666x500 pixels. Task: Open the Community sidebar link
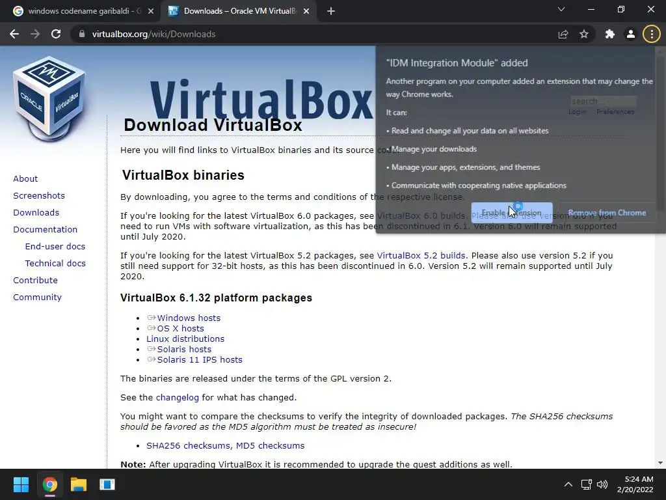[37, 297]
